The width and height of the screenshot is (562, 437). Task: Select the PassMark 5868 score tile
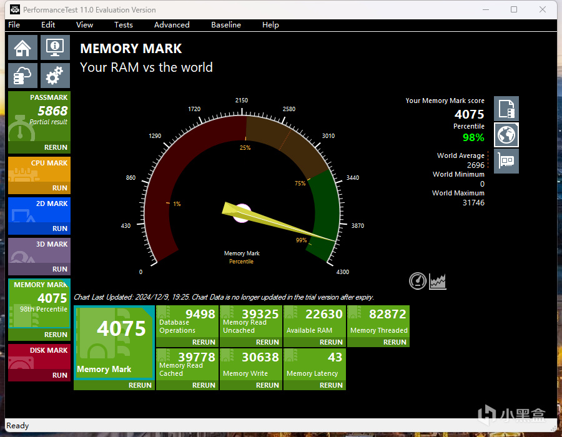[x=39, y=116]
